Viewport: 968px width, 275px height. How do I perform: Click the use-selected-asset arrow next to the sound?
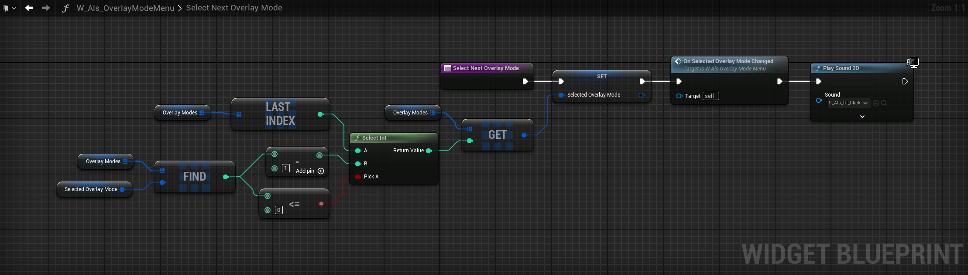(876, 103)
